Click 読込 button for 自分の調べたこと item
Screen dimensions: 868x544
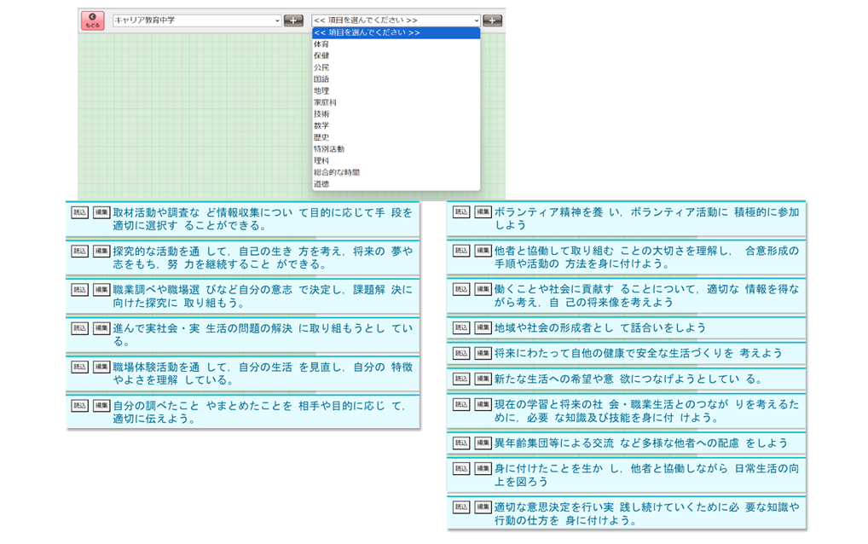tap(80, 405)
